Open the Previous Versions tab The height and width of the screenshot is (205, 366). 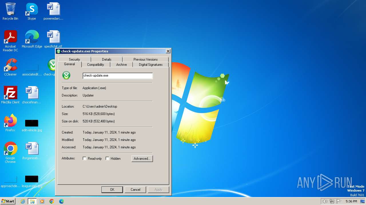click(146, 60)
